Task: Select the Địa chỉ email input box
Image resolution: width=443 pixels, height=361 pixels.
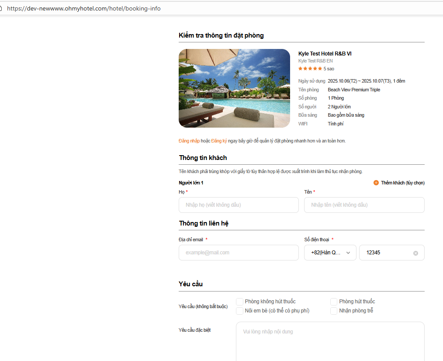Action: (239, 253)
